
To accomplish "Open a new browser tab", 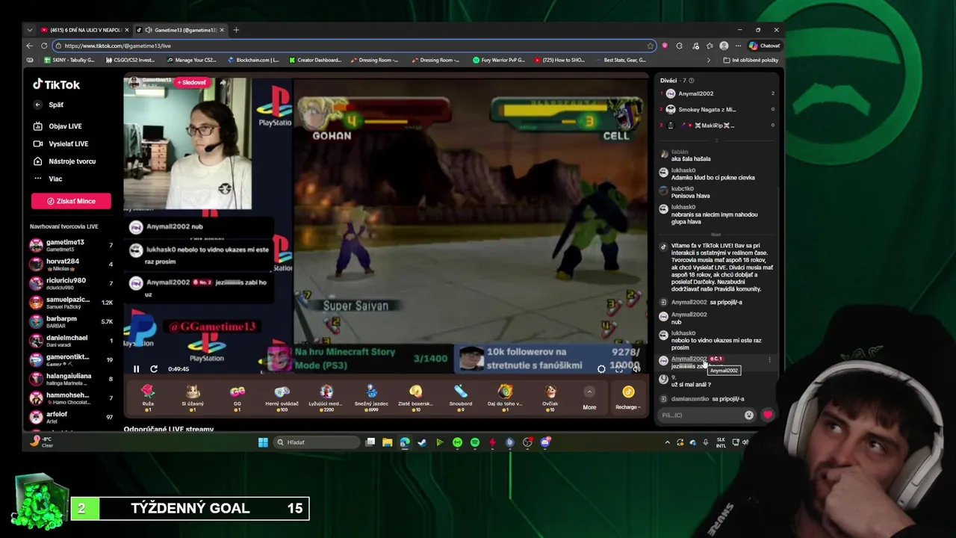I will point(236,30).
